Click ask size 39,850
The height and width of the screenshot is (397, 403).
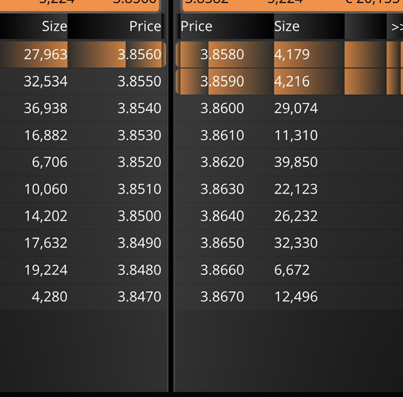point(296,162)
